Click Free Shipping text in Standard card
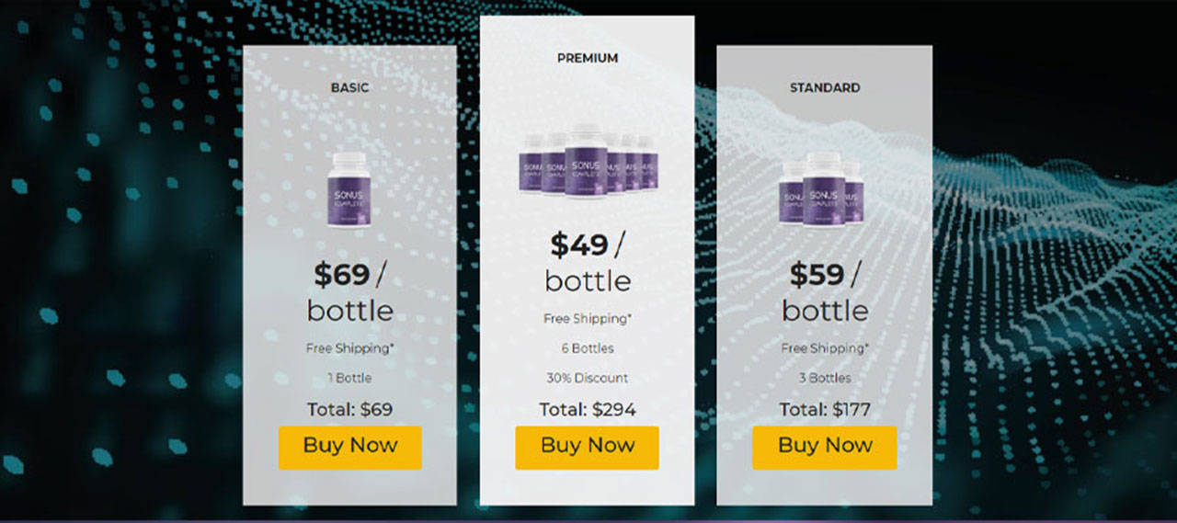 point(825,348)
